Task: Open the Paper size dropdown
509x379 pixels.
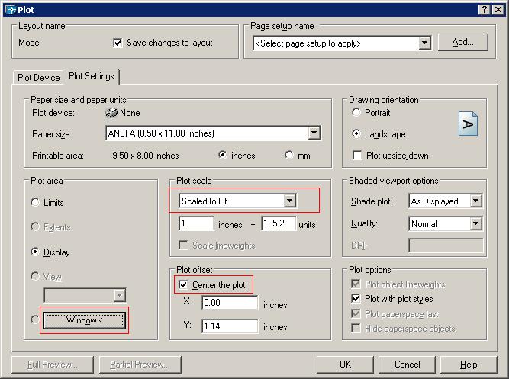Action: tap(314, 133)
